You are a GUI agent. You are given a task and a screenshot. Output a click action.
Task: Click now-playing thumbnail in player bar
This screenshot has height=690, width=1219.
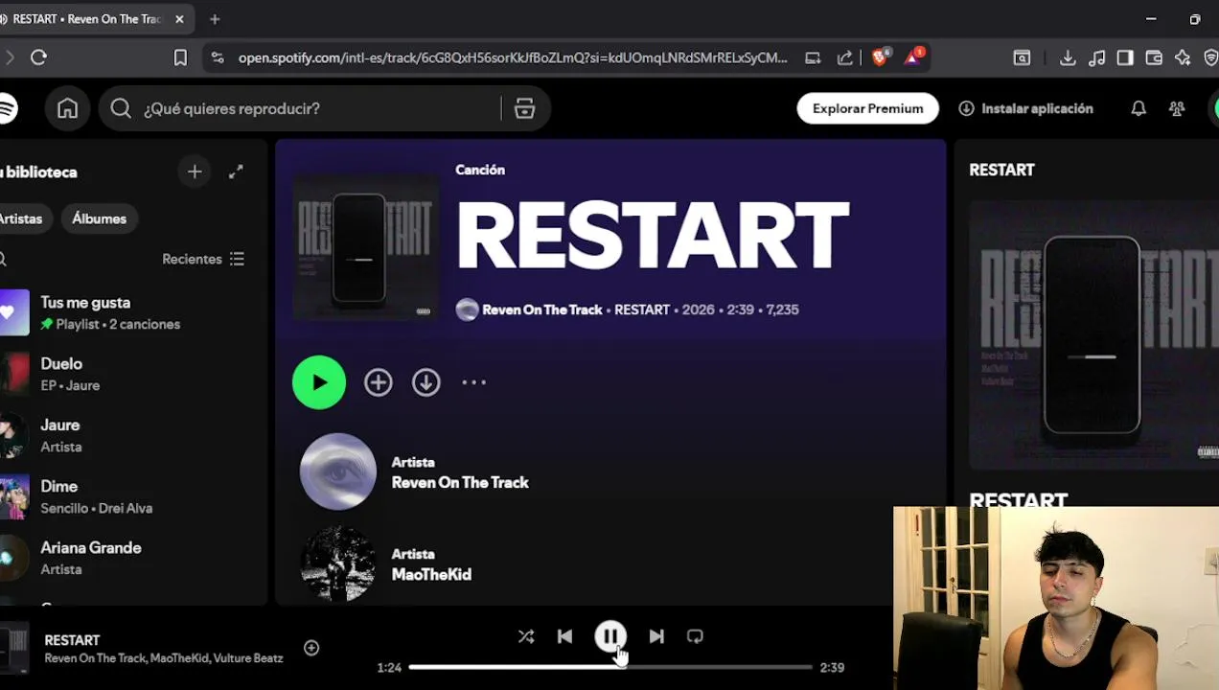pos(13,648)
